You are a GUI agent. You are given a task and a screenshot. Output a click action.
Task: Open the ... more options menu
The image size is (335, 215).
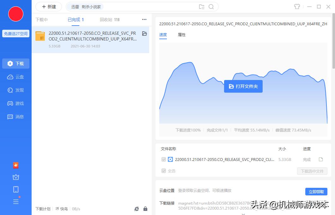click(x=144, y=19)
